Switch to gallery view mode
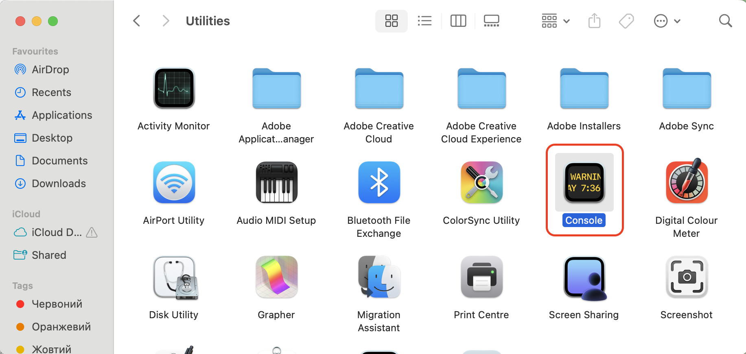The height and width of the screenshot is (354, 746). coord(491,21)
